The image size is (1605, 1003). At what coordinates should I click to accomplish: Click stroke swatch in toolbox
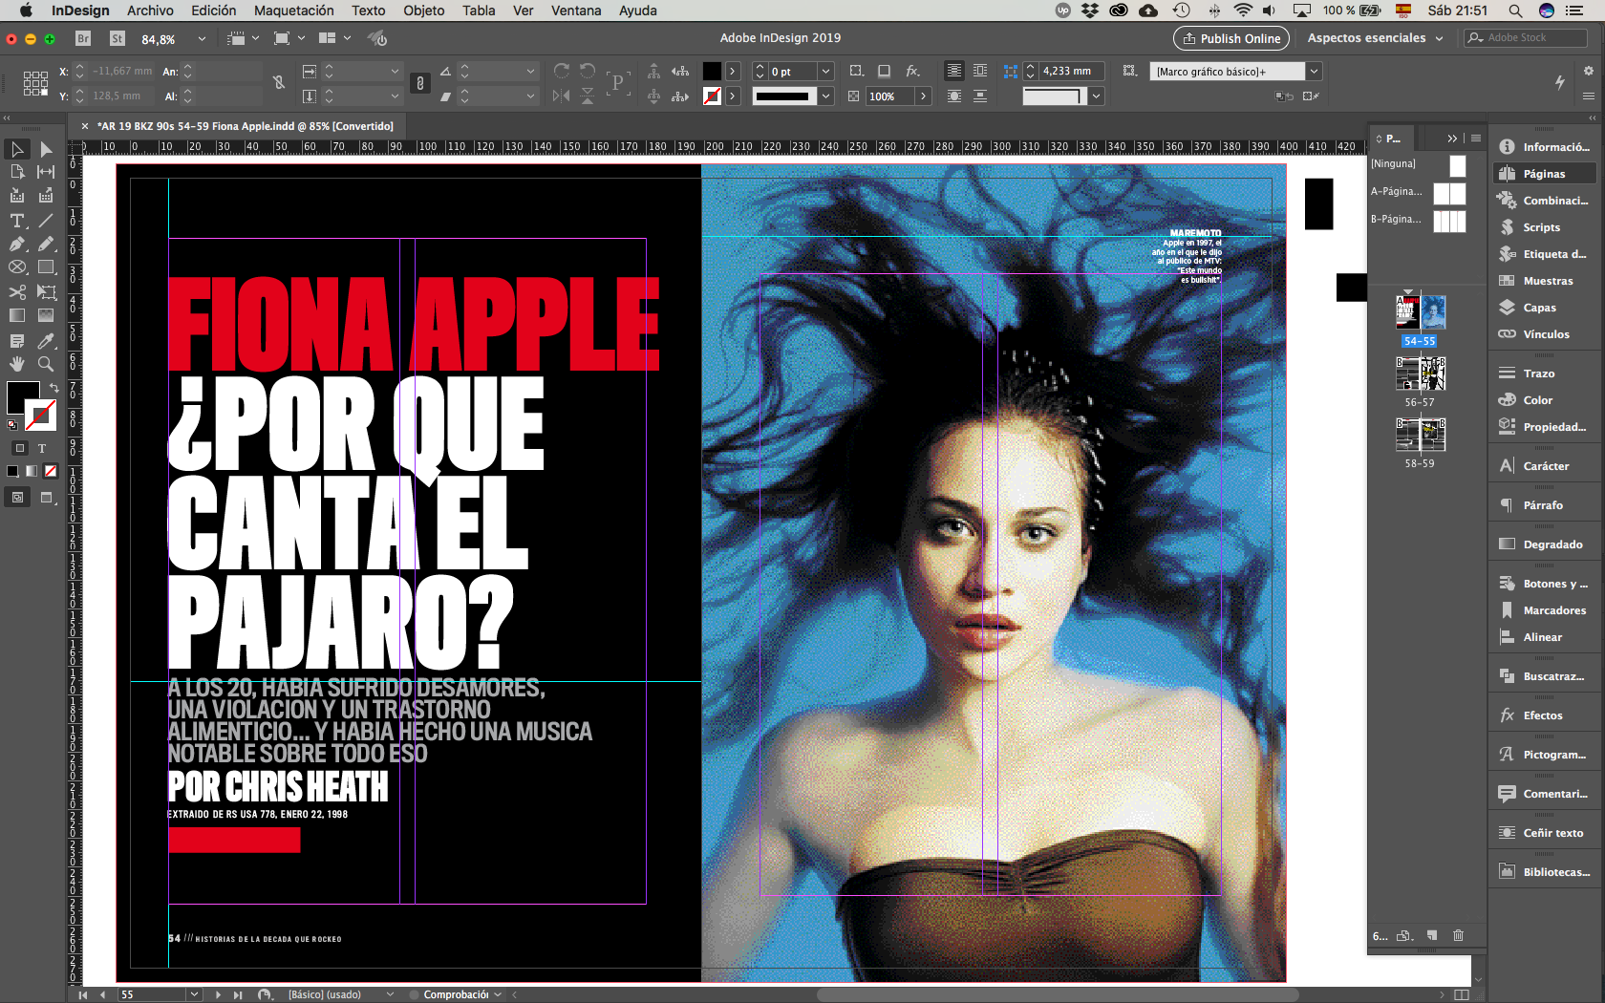pos(40,415)
